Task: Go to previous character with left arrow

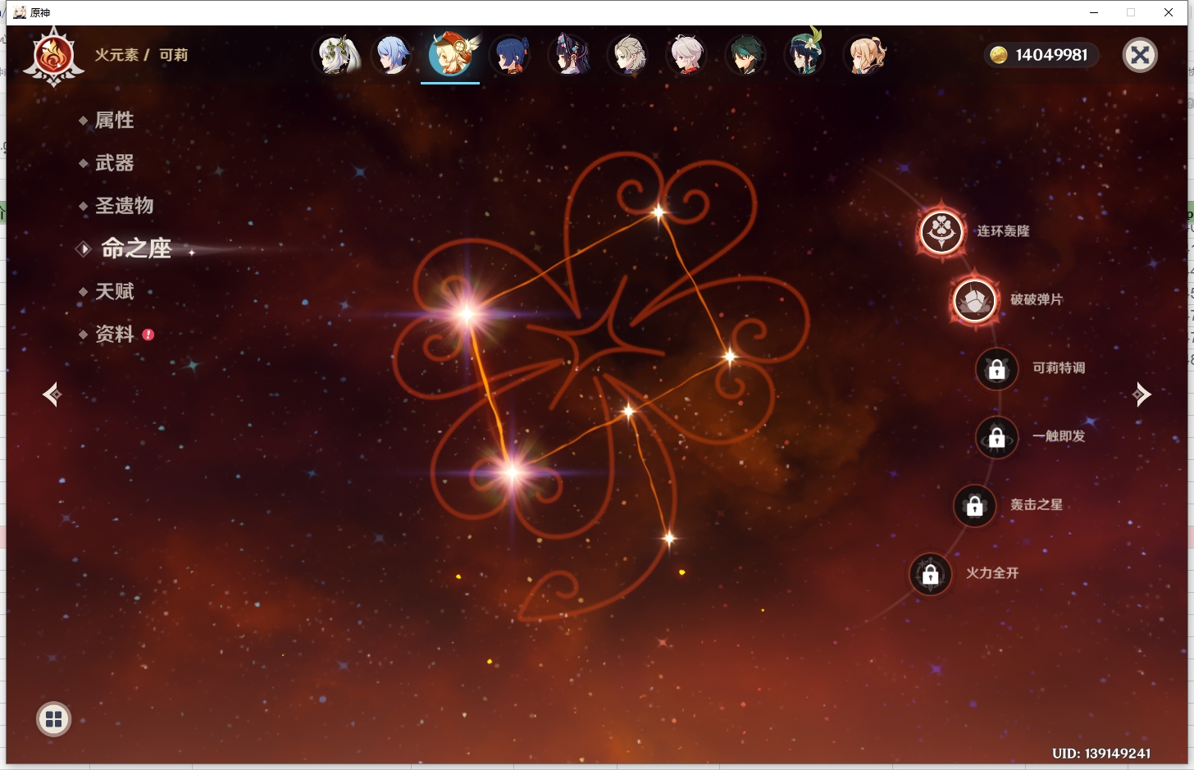Action: (52, 394)
